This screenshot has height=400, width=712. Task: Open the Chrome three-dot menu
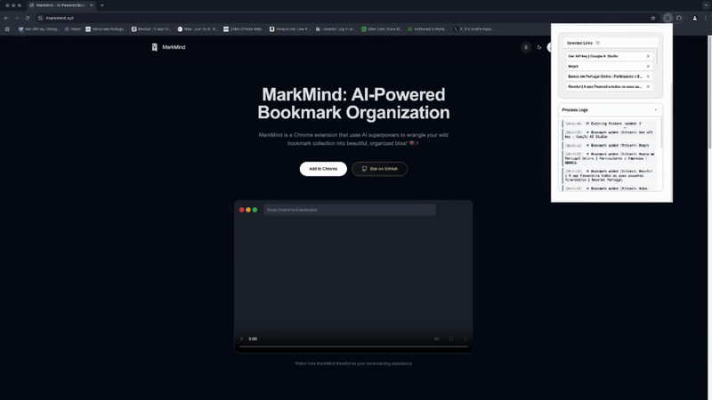[x=706, y=18]
